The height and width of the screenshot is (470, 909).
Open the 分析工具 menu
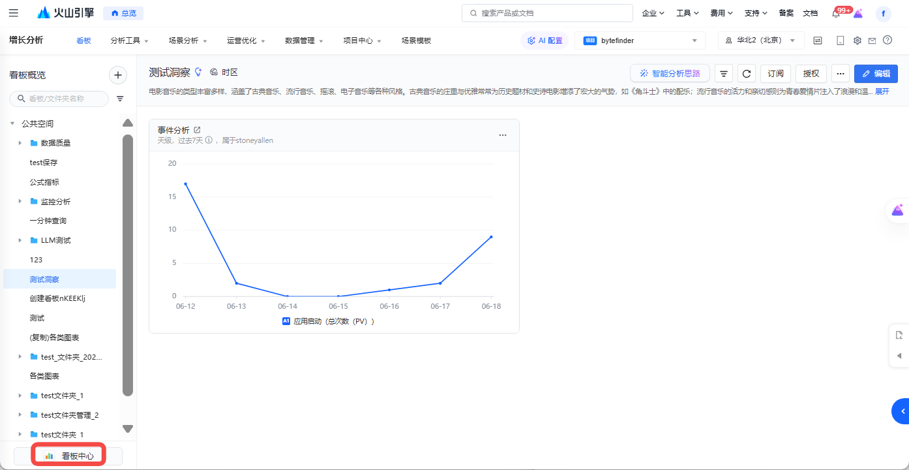129,40
